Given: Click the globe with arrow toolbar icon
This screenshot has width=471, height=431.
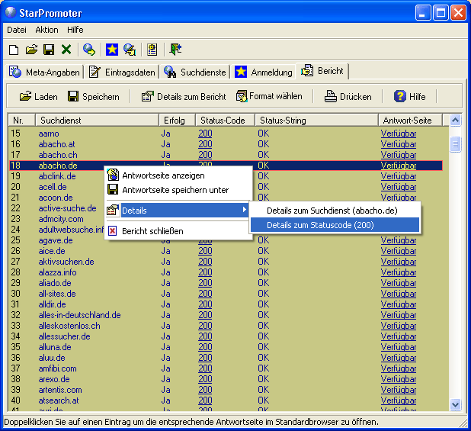Looking at the screenshot, I should (x=89, y=50).
